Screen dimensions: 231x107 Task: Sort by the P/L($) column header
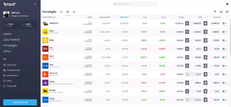(145, 17)
